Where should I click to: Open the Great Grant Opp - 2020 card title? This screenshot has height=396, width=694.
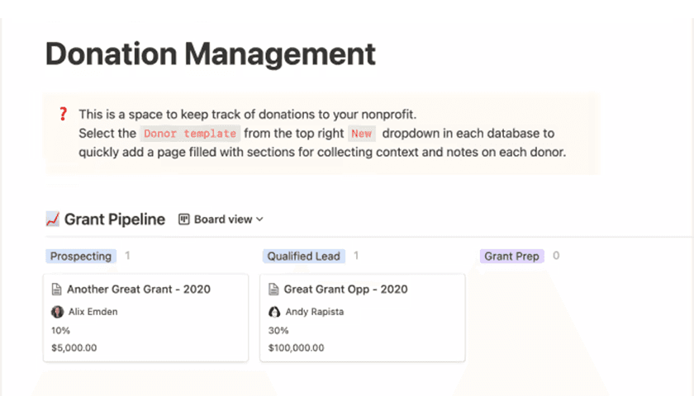coord(345,290)
